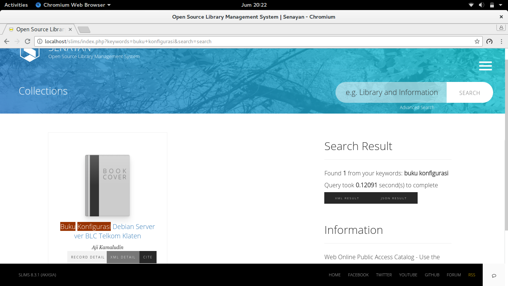This screenshot has height=286, width=508.
Task: Open the volume icon in system tray
Action: (482, 5)
